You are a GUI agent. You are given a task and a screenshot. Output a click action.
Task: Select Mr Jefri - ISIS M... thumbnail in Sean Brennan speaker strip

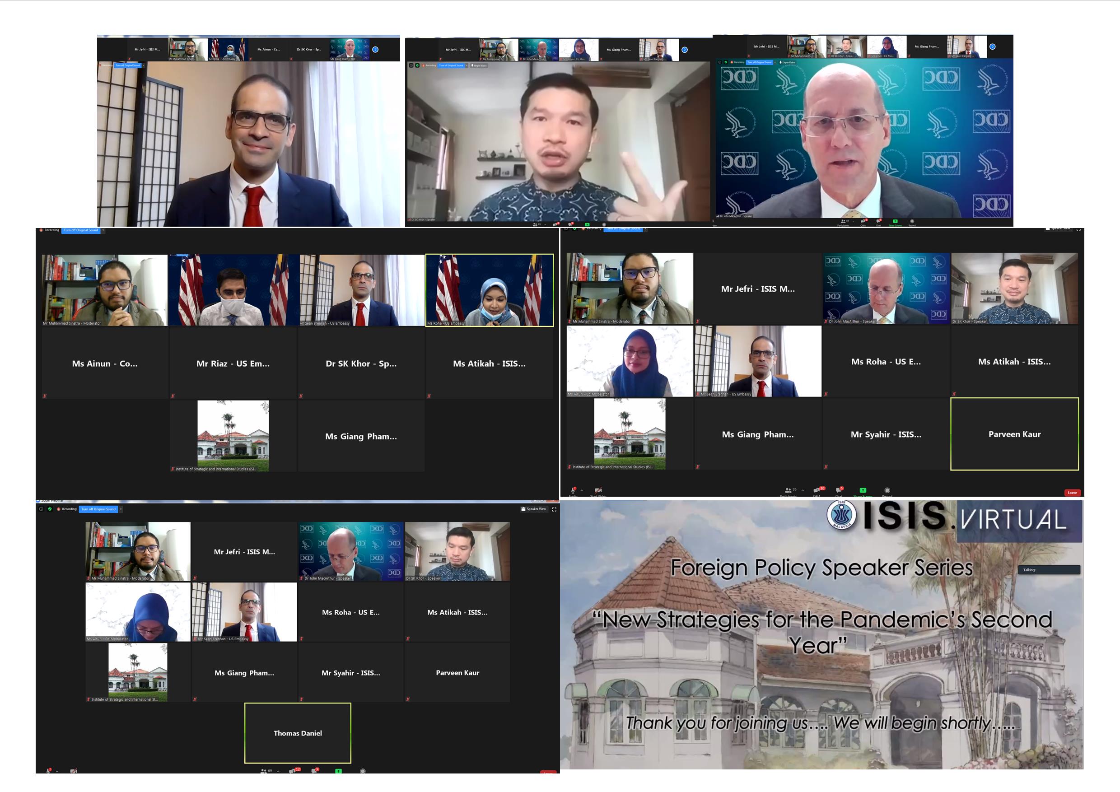pos(147,49)
